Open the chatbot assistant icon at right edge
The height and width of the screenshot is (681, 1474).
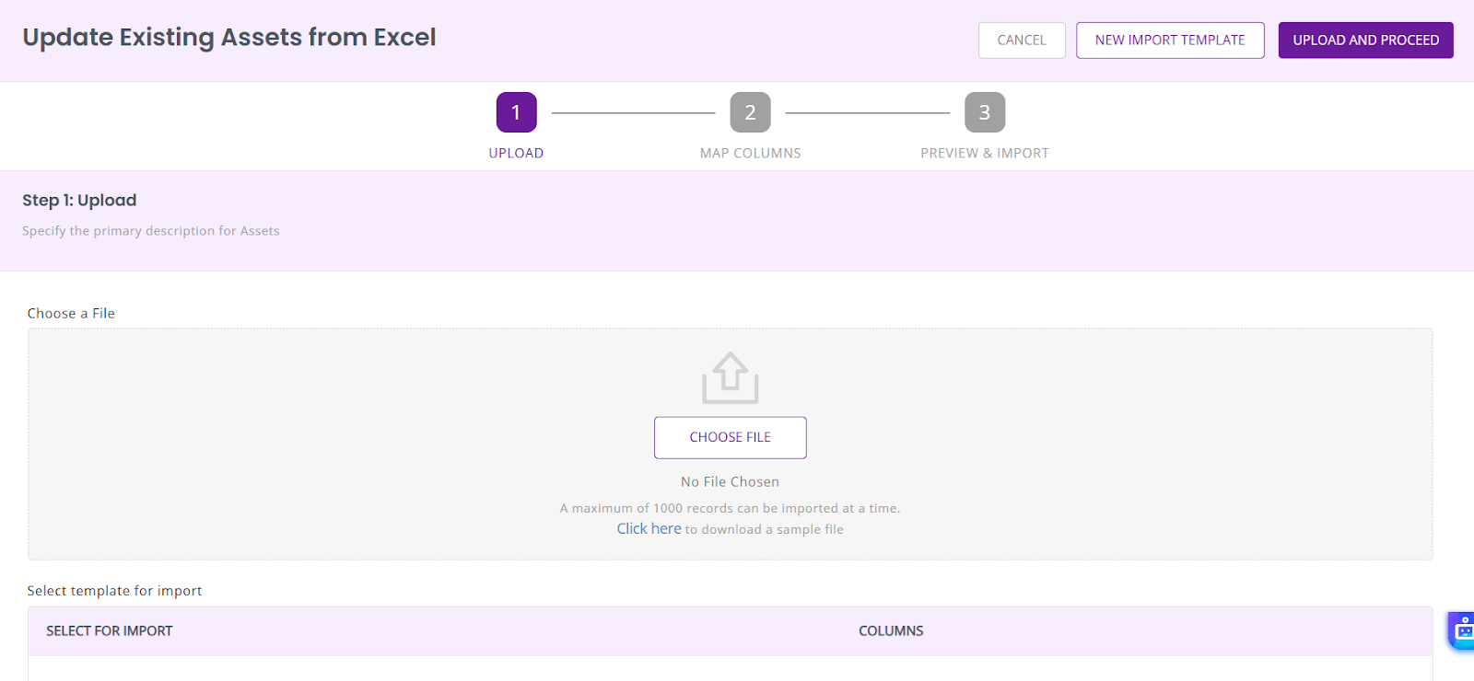click(x=1461, y=631)
